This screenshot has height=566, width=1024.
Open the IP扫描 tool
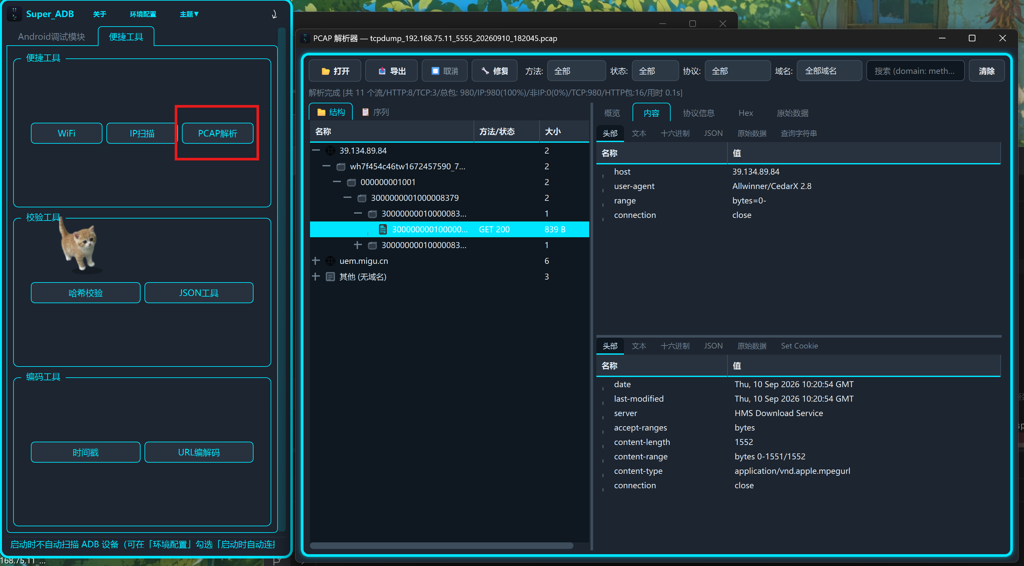click(x=142, y=133)
